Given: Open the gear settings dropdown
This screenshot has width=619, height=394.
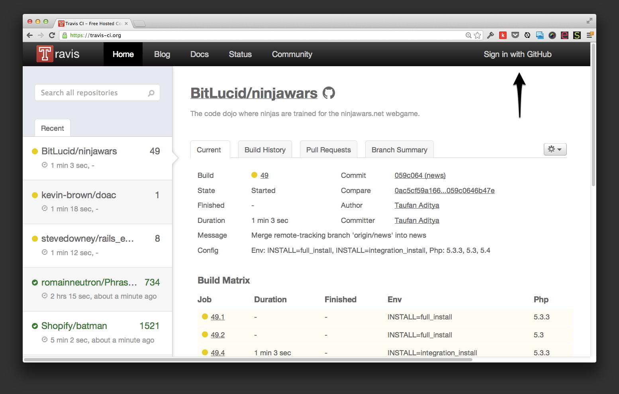Looking at the screenshot, I should tap(555, 149).
